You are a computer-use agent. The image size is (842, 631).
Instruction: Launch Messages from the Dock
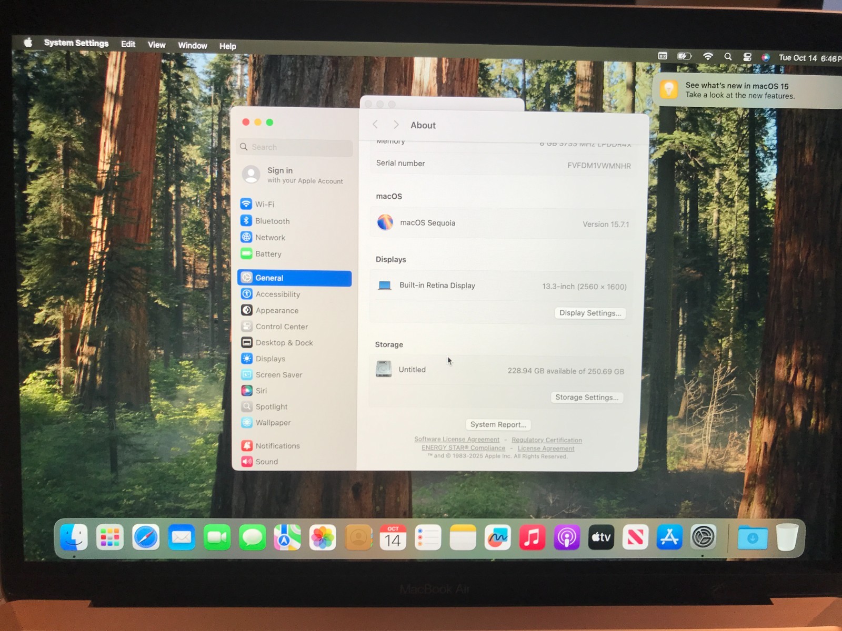(x=253, y=537)
